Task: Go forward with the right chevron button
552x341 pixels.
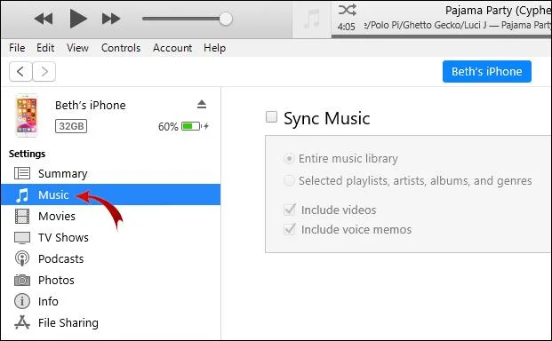Action: 44,72
